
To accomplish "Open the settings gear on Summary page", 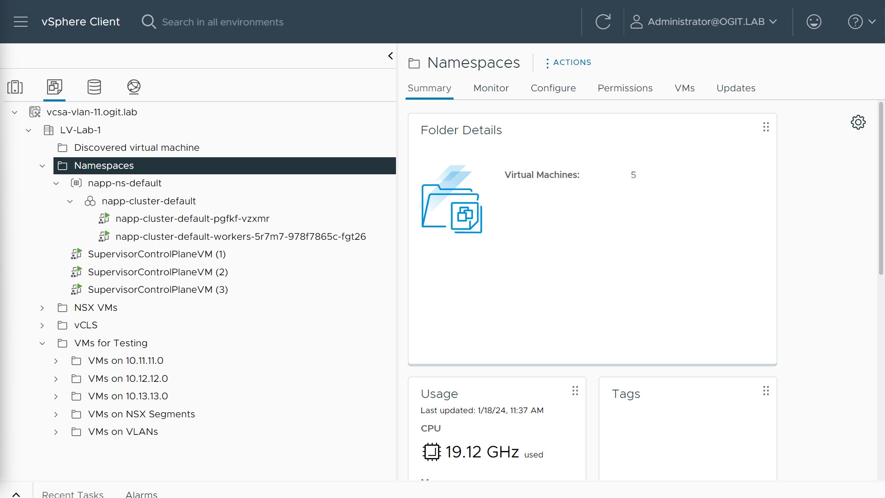I will pos(858,122).
